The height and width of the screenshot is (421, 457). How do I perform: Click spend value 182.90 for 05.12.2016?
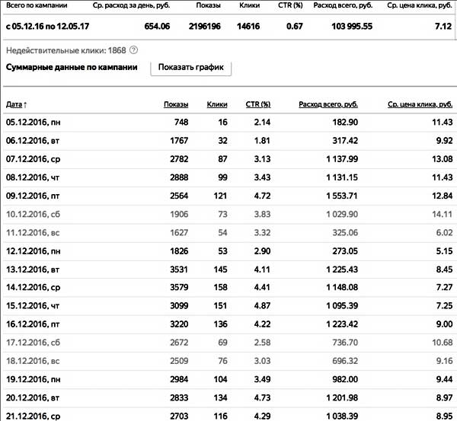pyautogui.click(x=345, y=123)
